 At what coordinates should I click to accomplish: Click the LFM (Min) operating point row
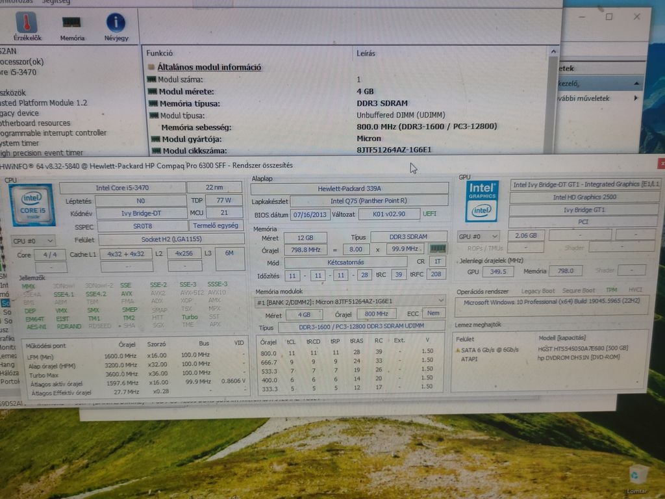pos(136,355)
